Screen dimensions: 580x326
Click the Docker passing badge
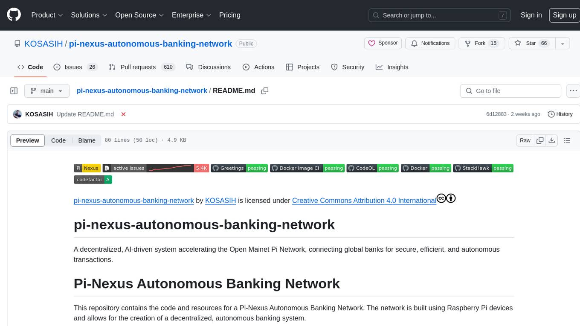pyautogui.click(x=426, y=168)
